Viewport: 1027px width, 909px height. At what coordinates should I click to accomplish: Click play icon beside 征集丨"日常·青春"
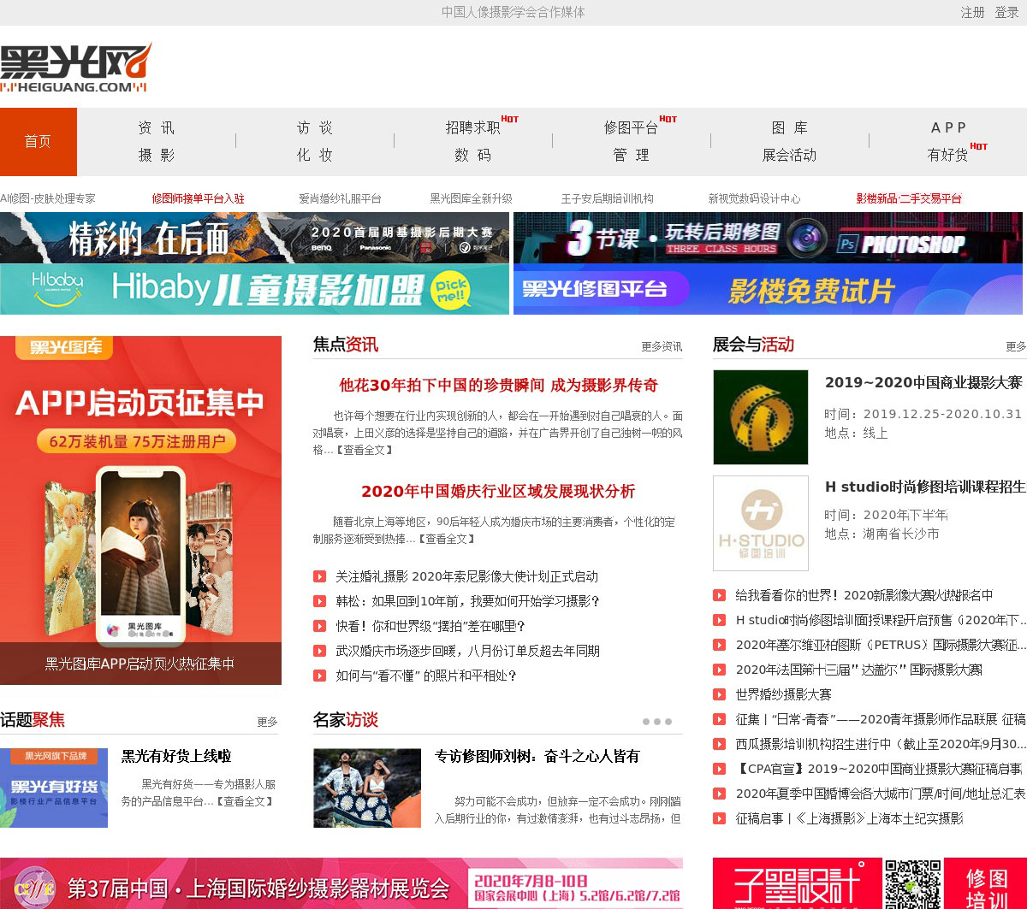coord(720,719)
